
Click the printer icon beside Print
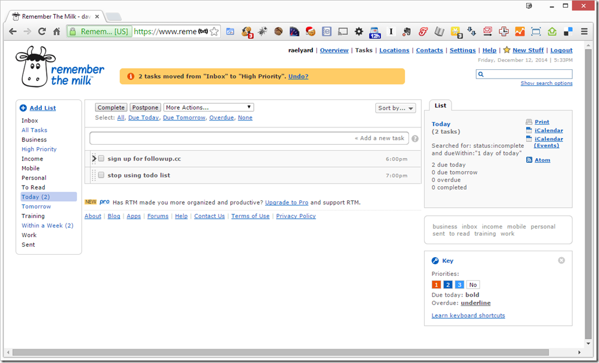[529, 122]
